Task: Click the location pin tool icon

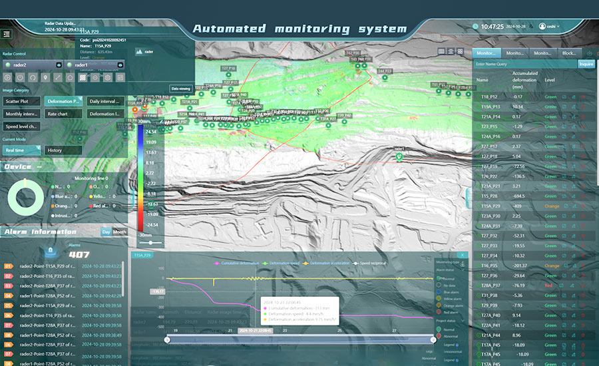Action: [x=45, y=78]
